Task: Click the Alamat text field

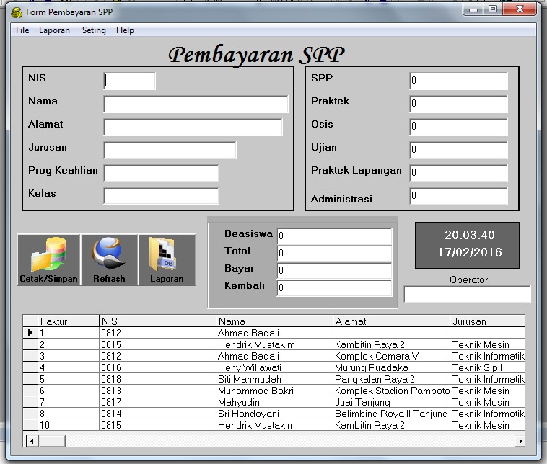Action: [x=193, y=127]
